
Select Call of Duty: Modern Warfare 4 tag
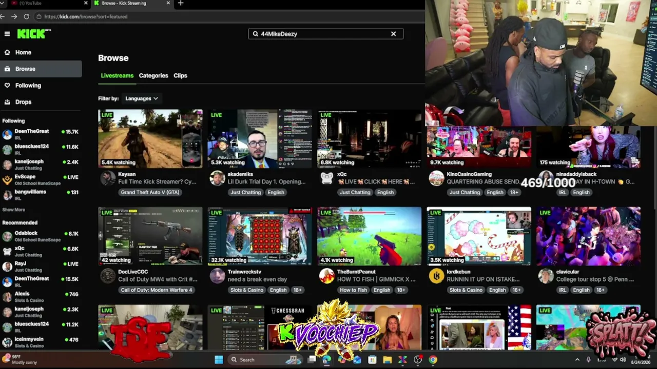(157, 290)
